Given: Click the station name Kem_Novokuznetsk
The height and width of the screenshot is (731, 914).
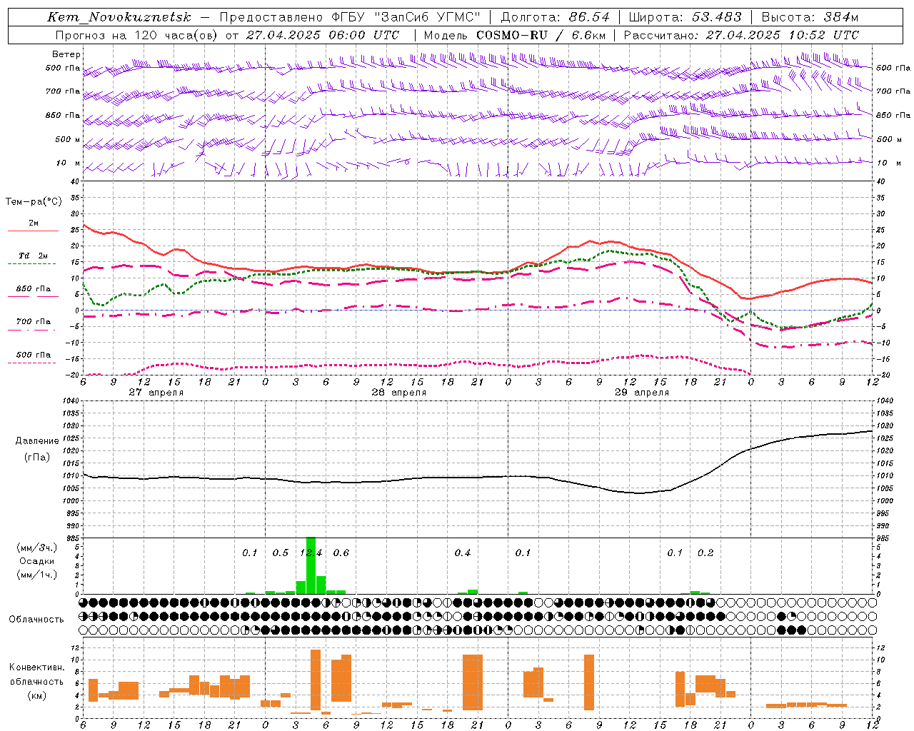Looking at the screenshot, I should click(119, 17).
